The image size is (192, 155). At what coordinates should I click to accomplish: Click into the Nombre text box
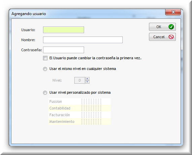click(83, 40)
